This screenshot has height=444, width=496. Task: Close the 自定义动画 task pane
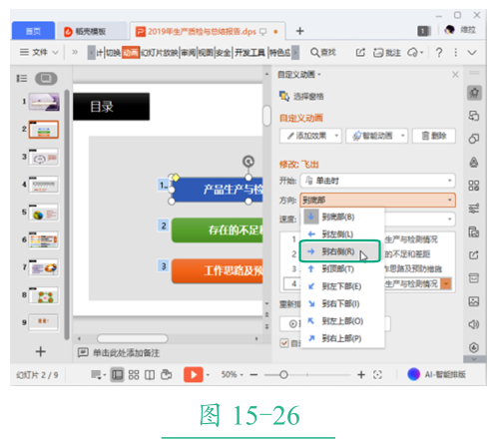[x=455, y=75]
